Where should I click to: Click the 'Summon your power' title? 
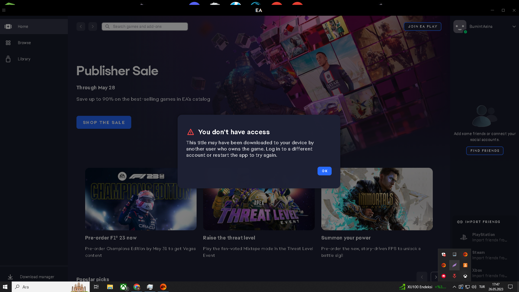(346, 238)
